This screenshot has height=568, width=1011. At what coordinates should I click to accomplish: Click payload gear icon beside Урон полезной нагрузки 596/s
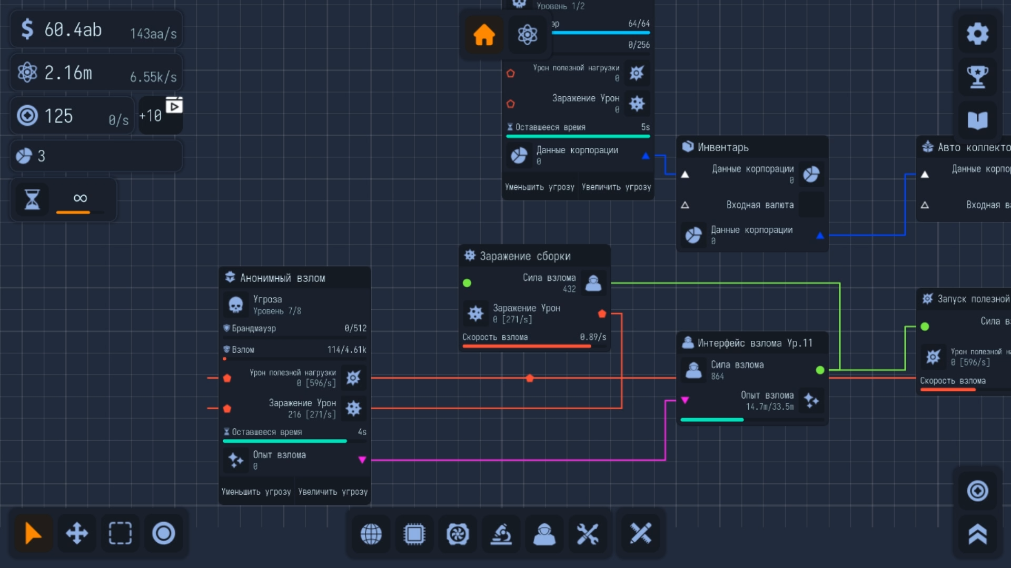pyautogui.click(x=353, y=378)
